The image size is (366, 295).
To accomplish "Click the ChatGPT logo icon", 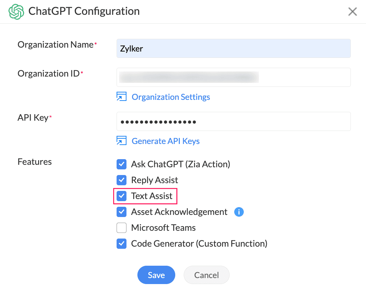I will (16, 11).
